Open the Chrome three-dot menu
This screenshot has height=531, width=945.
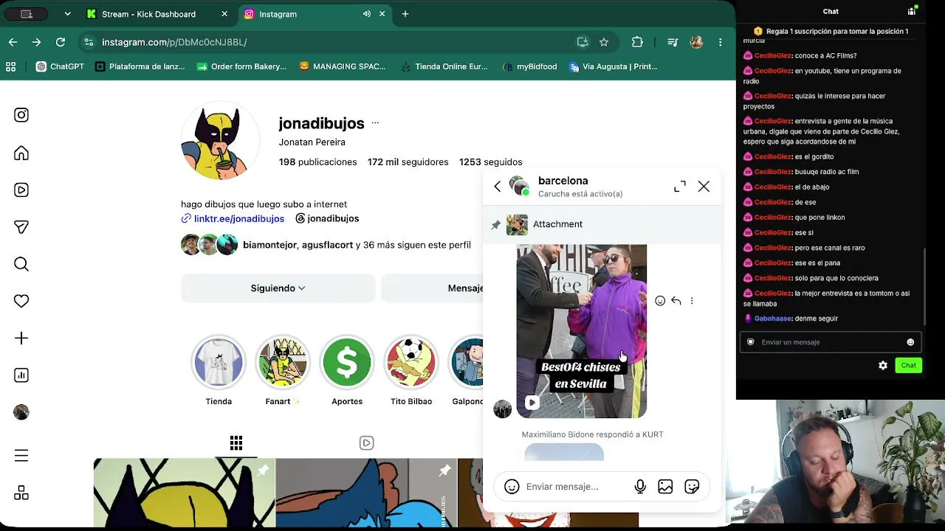(x=721, y=42)
